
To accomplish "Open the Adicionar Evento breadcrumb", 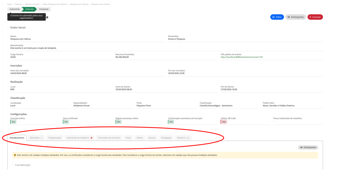I will pyautogui.click(x=33, y=4).
